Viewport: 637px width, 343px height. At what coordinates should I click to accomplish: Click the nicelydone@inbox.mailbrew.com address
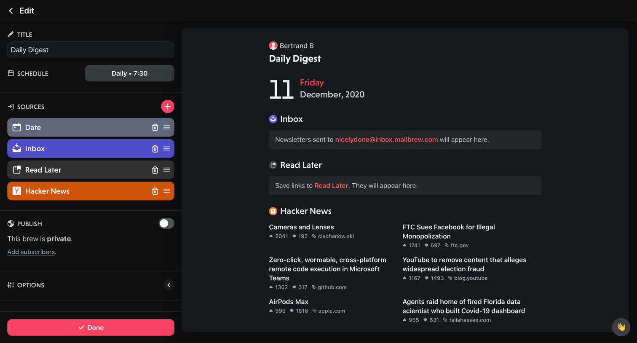click(x=386, y=139)
